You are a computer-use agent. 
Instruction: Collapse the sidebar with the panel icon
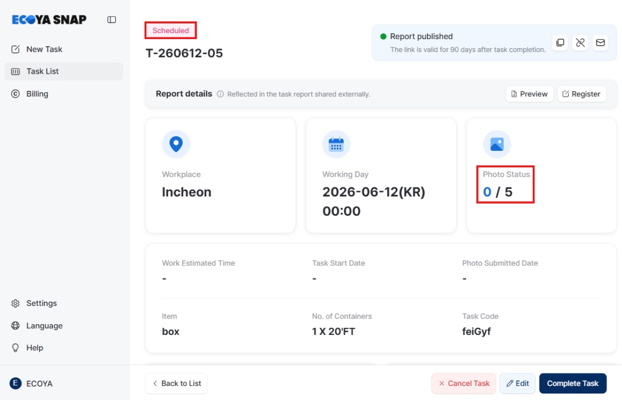[x=112, y=20]
